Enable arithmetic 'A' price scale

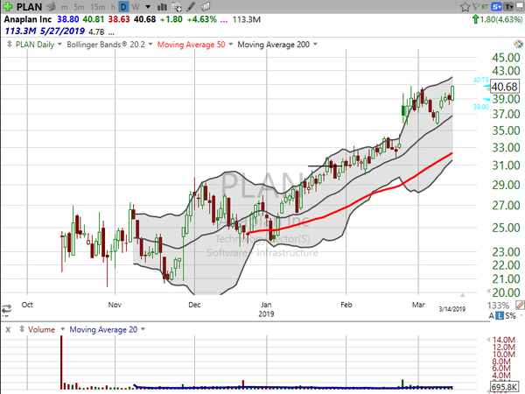pos(491,315)
